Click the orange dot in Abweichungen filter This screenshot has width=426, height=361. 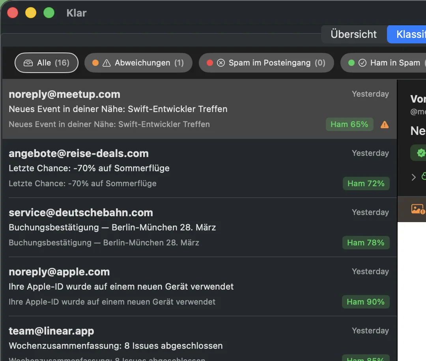tap(95, 63)
